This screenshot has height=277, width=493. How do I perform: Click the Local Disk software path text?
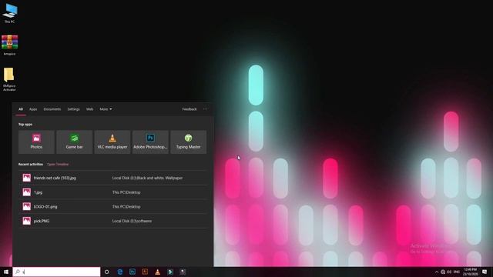(132, 221)
